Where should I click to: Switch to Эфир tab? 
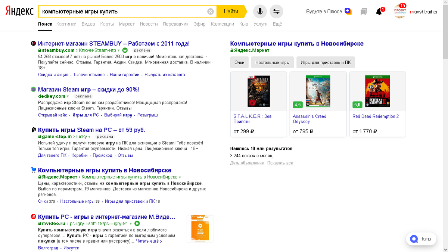(x=199, y=24)
